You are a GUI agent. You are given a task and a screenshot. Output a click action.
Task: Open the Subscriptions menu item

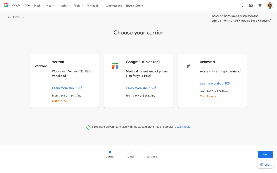click(113, 6)
